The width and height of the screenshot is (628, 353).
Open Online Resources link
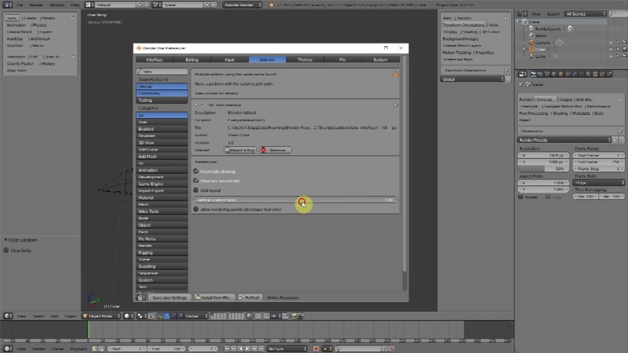283,298
